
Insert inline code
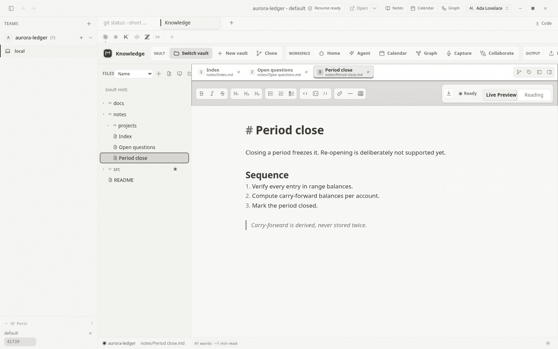pos(305,94)
